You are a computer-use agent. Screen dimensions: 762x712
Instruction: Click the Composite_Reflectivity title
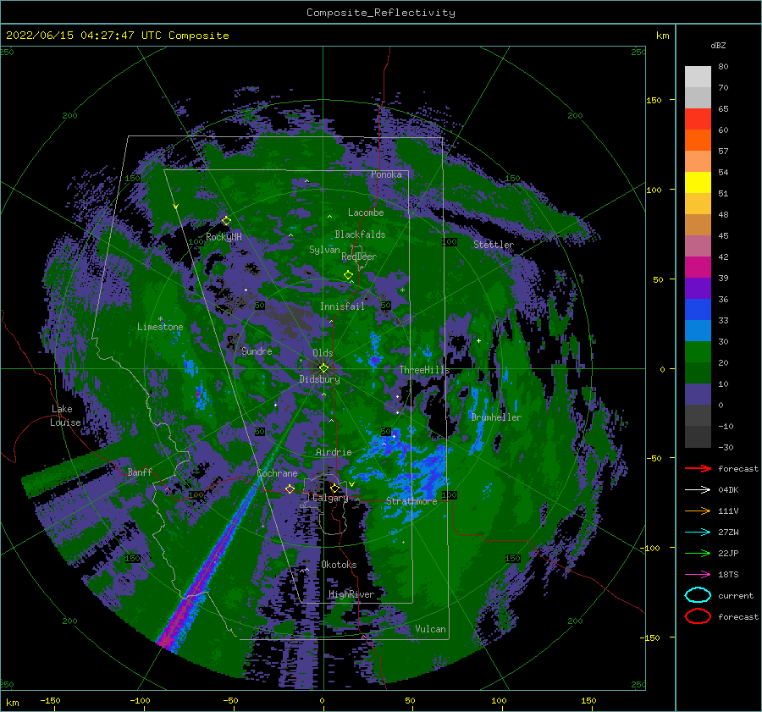[380, 13]
